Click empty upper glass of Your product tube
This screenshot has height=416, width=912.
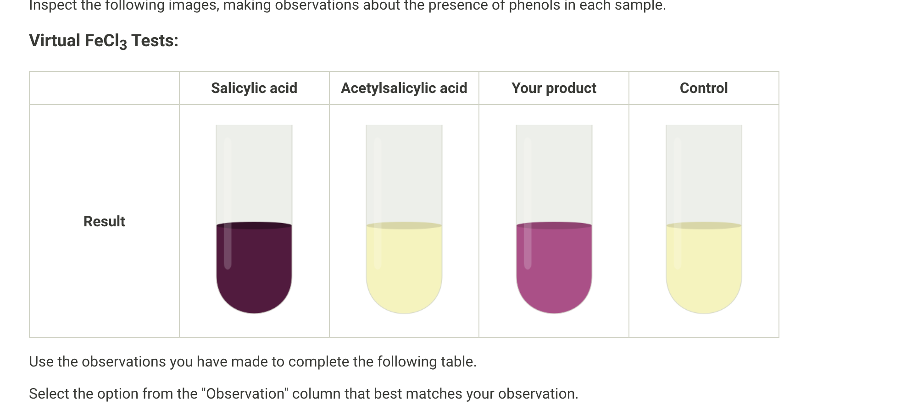pos(554,174)
